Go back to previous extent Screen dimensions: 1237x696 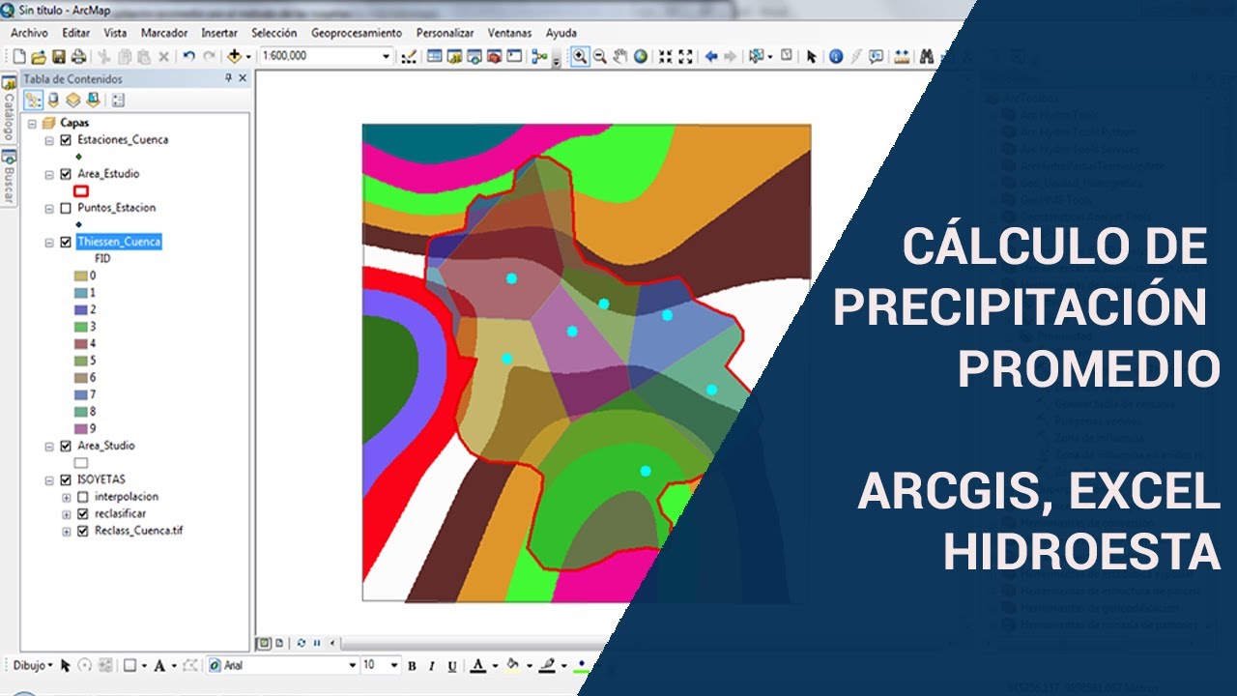(711, 57)
